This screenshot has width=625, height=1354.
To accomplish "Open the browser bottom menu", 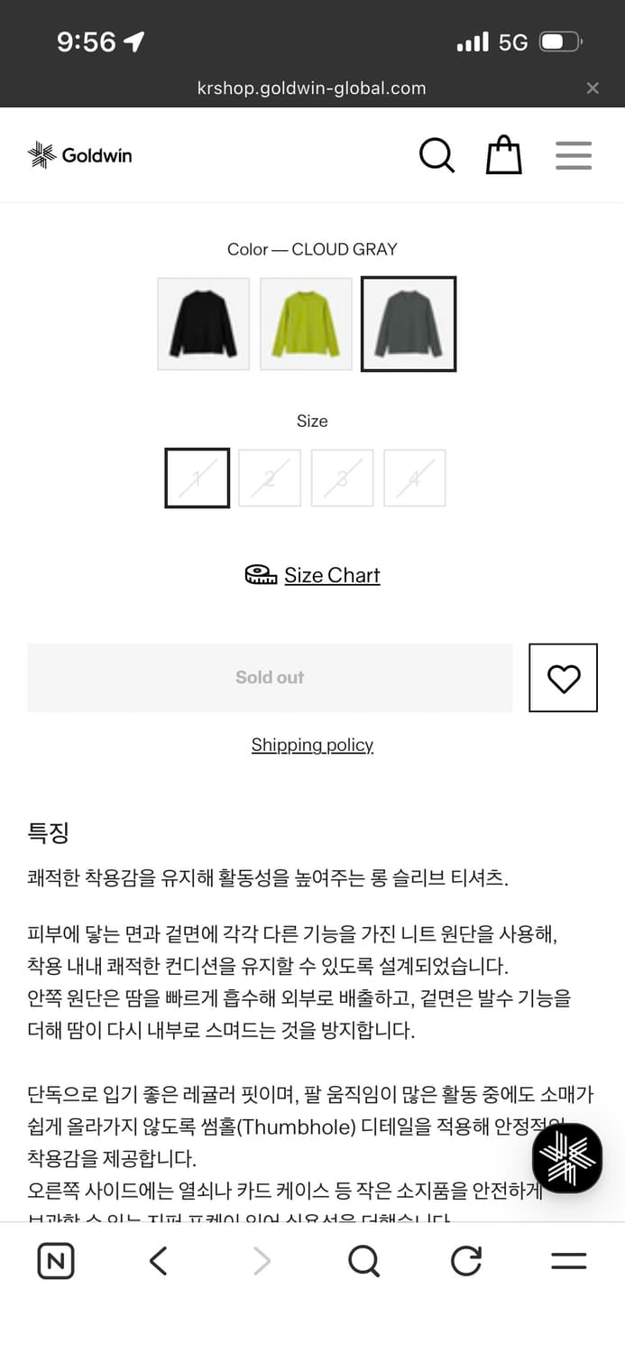I will [567, 1261].
